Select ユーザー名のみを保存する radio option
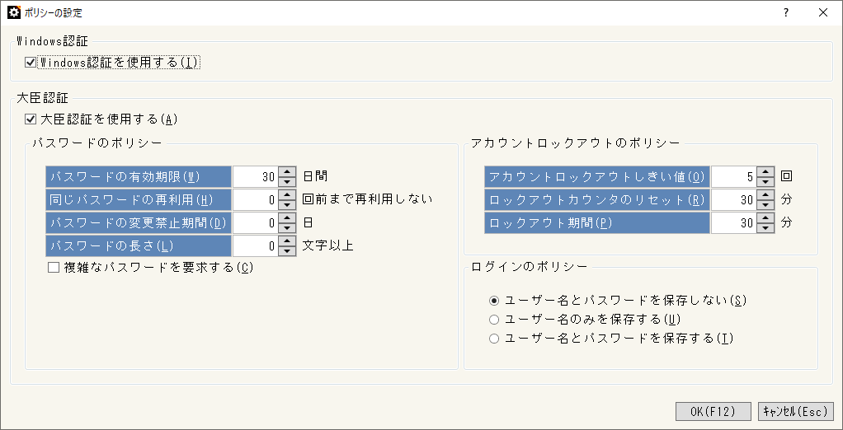Image resolution: width=843 pixels, height=430 pixels. 494,319
